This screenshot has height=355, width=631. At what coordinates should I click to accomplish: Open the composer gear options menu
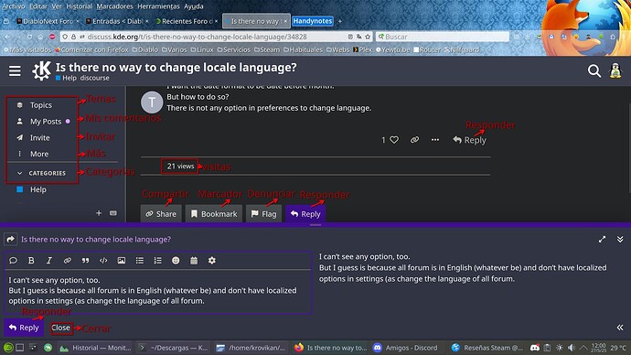click(212, 261)
